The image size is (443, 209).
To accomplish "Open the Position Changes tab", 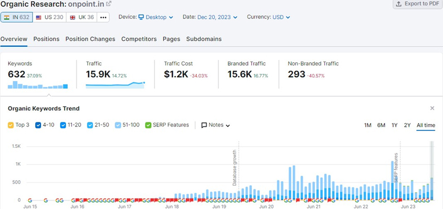I will (90, 39).
